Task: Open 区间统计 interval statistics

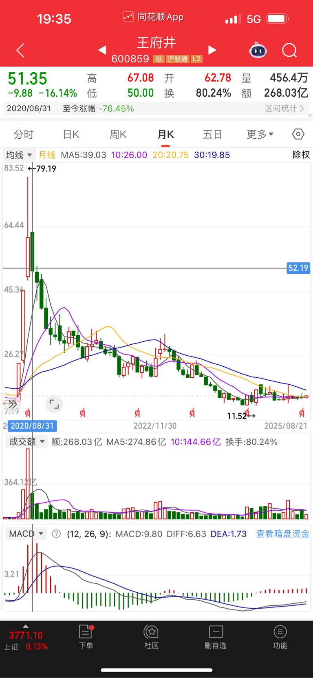Action: [x=284, y=109]
